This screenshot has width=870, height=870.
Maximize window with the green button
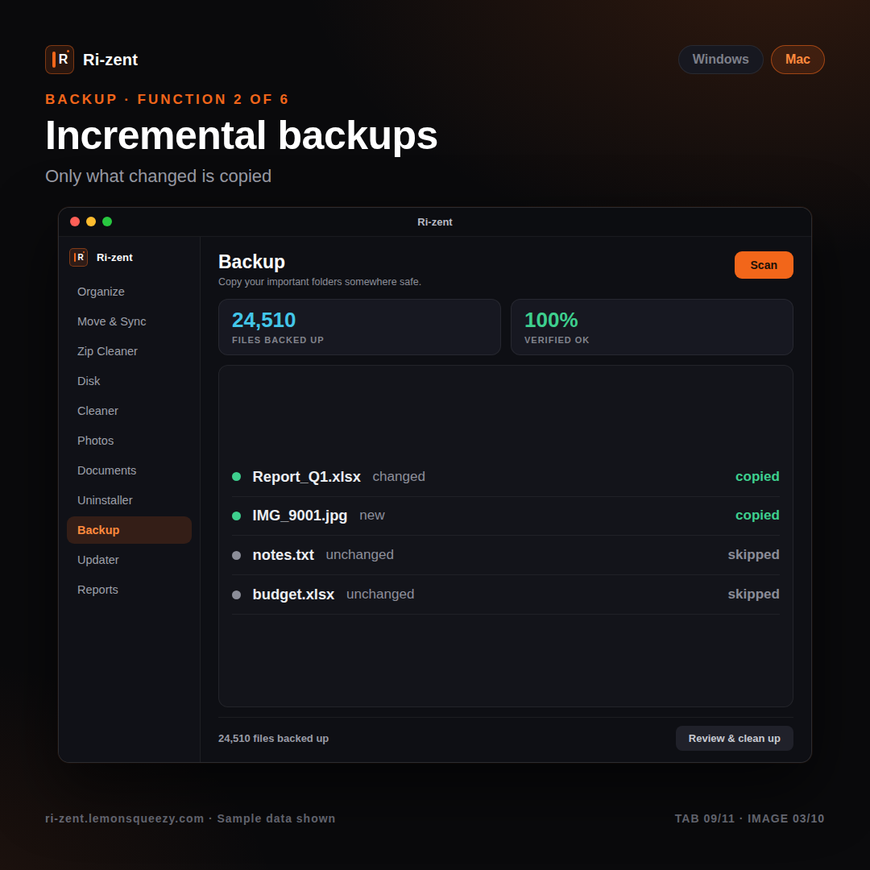click(x=107, y=222)
